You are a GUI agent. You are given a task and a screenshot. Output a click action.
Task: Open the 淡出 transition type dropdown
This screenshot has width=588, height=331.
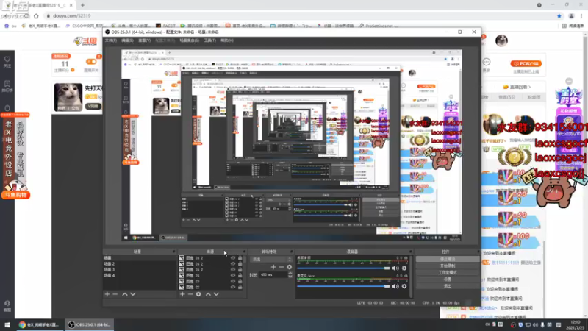(x=271, y=260)
